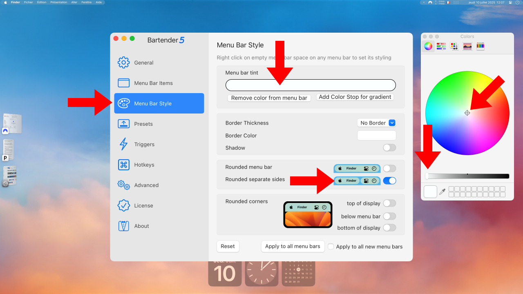Toggle rounded corners top of display
523x294 pixels.
click(x=389, y=203)
